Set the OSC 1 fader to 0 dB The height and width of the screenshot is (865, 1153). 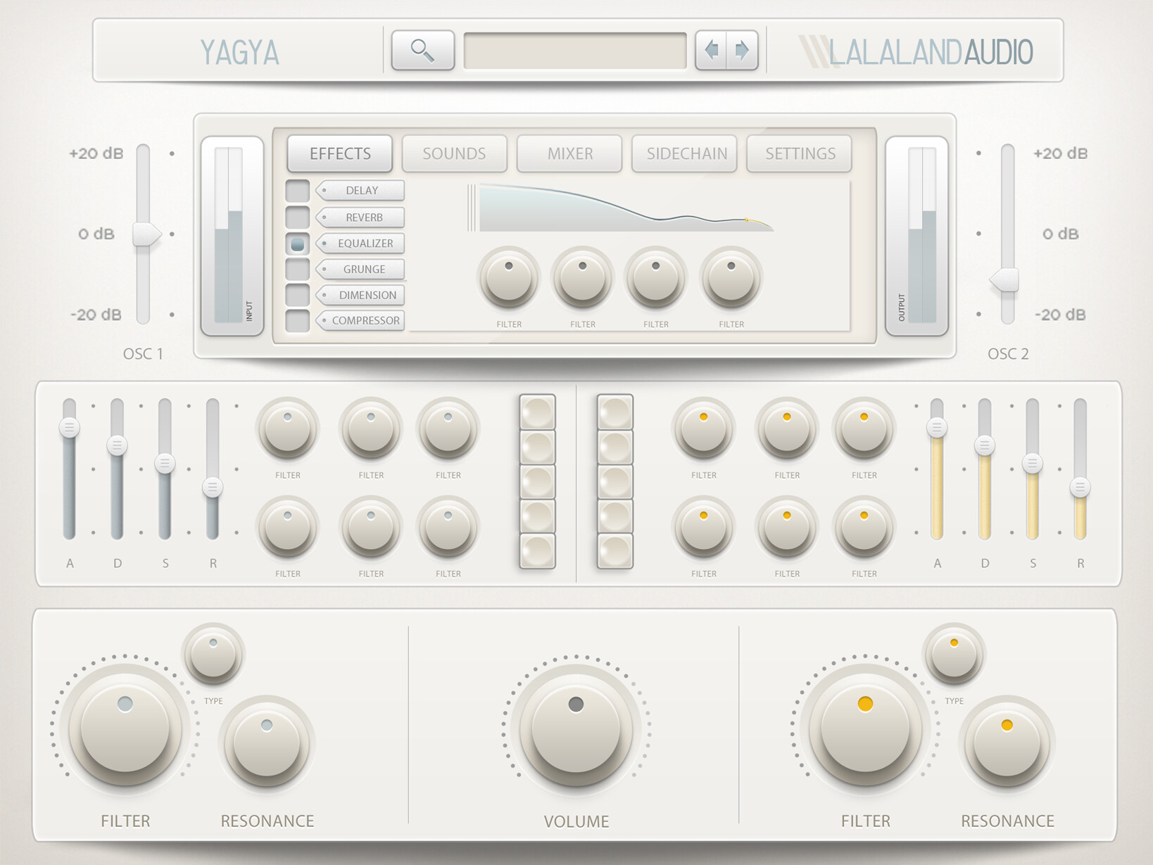tap(144, 234)
